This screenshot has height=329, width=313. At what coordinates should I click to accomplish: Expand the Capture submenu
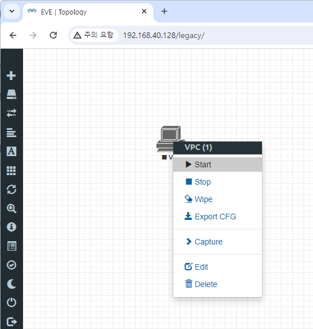[218, 242]
